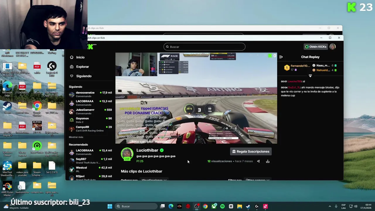Open JulesGamerrr followed channel
The width and height of the screenshot is (375, 211).
point(90,111)
